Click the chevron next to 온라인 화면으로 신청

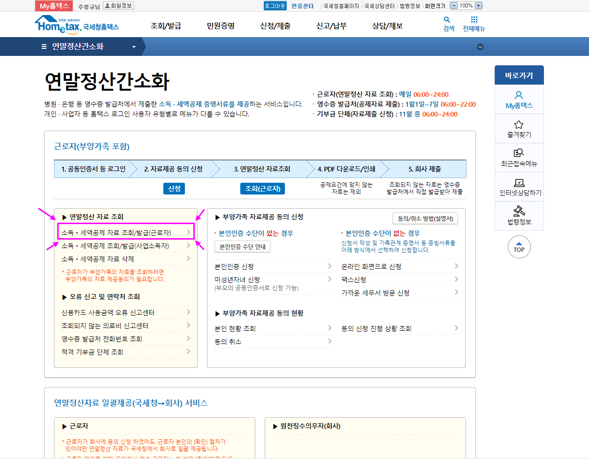pyautogui.click(x=456, y=266)
